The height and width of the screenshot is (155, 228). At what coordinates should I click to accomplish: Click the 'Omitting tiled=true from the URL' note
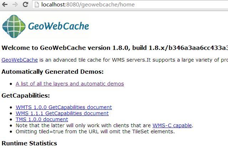pos(95,131)
